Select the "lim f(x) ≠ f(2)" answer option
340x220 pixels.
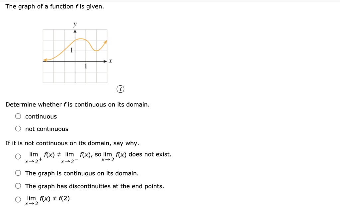pos(18,199)
